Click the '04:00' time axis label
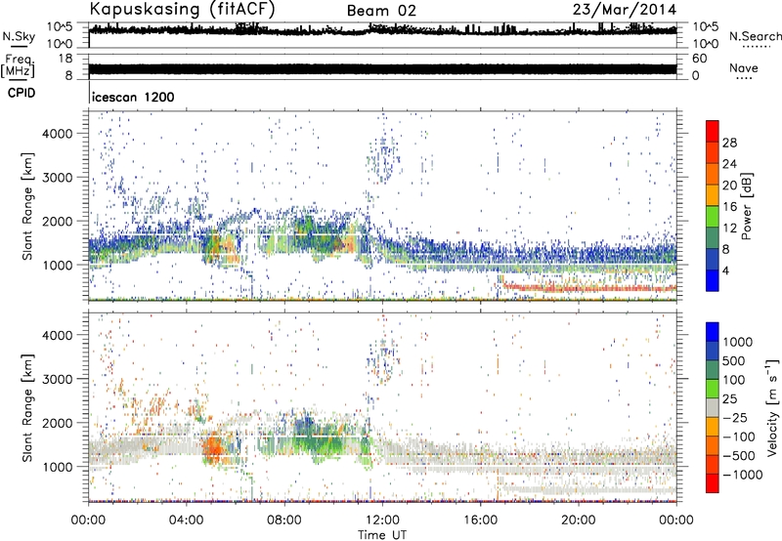782x541 pixels. [186, 520]
